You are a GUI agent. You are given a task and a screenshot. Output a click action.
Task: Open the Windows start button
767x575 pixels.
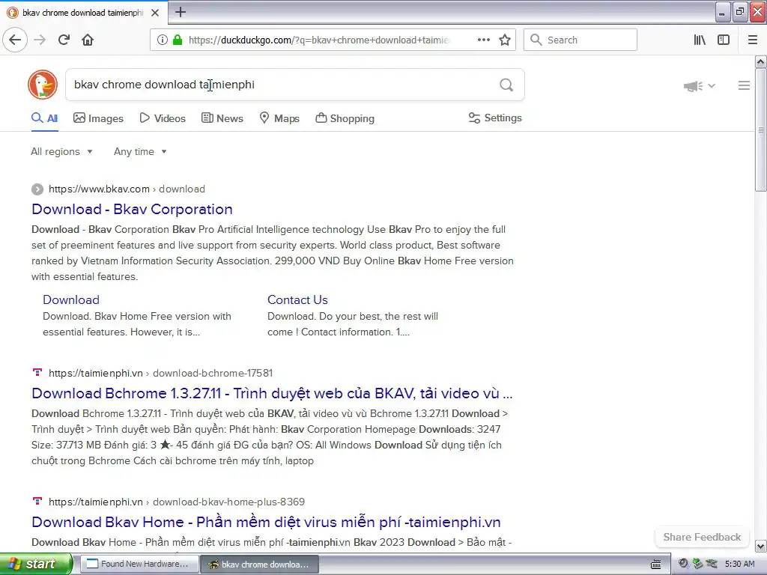36,564
